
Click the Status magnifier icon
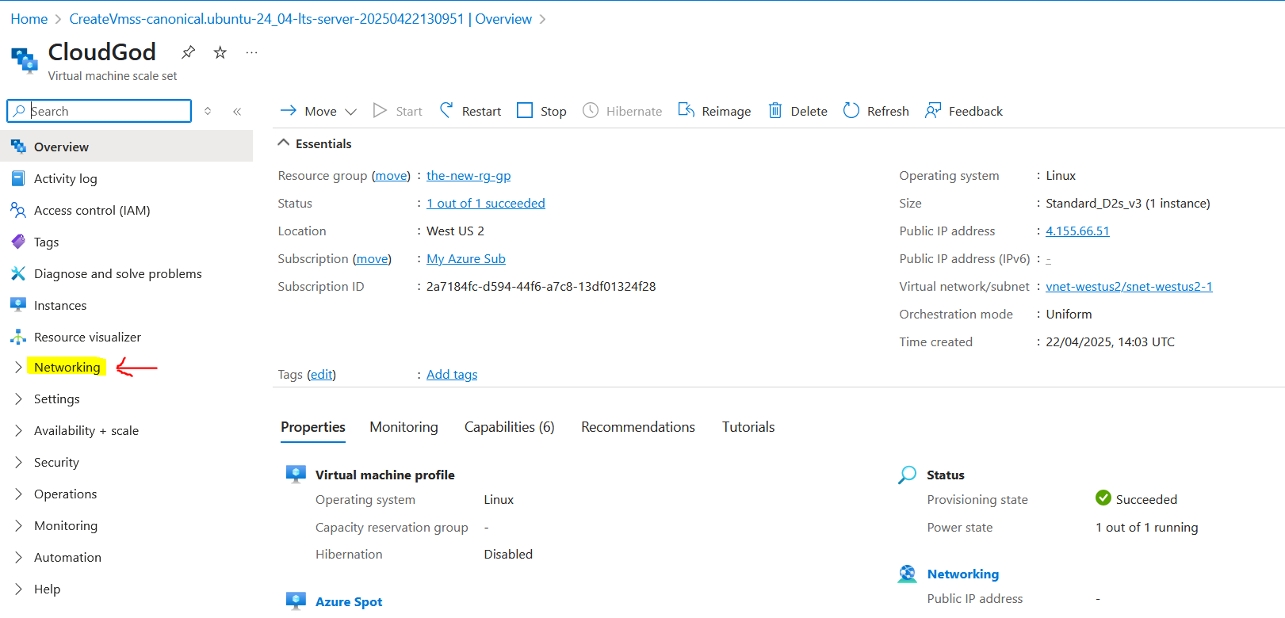(x=907, y=475)
